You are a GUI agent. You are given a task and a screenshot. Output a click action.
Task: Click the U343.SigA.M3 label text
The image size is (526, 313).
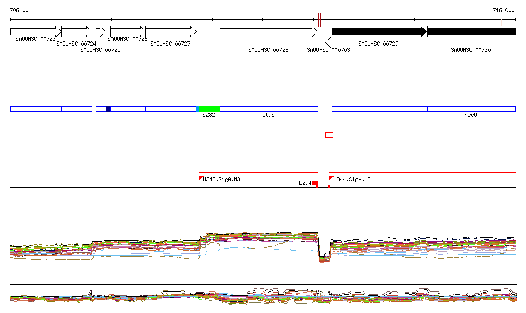click(x=221, y=180)
